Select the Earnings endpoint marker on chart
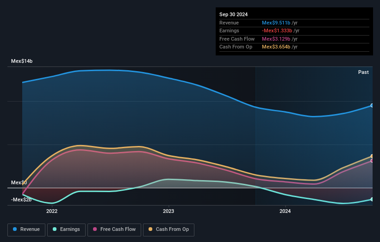The height and width of the screenshot is (242, 380). pos(372,200)
